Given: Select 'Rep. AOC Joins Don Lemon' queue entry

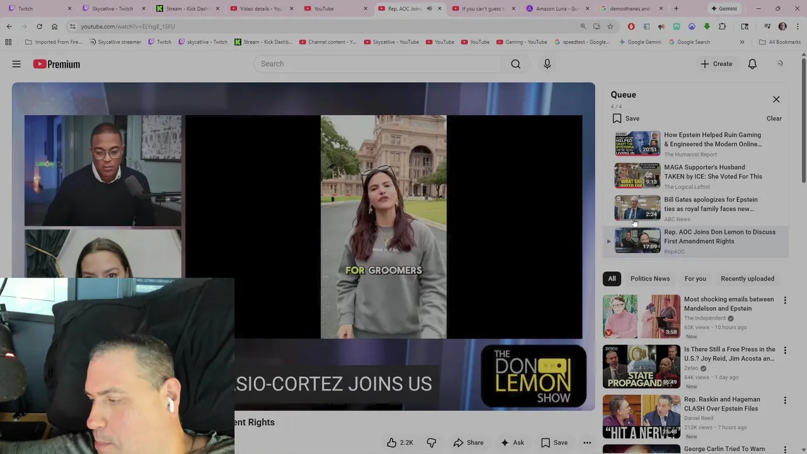Looking at the screenshot, I should [696, 242].
